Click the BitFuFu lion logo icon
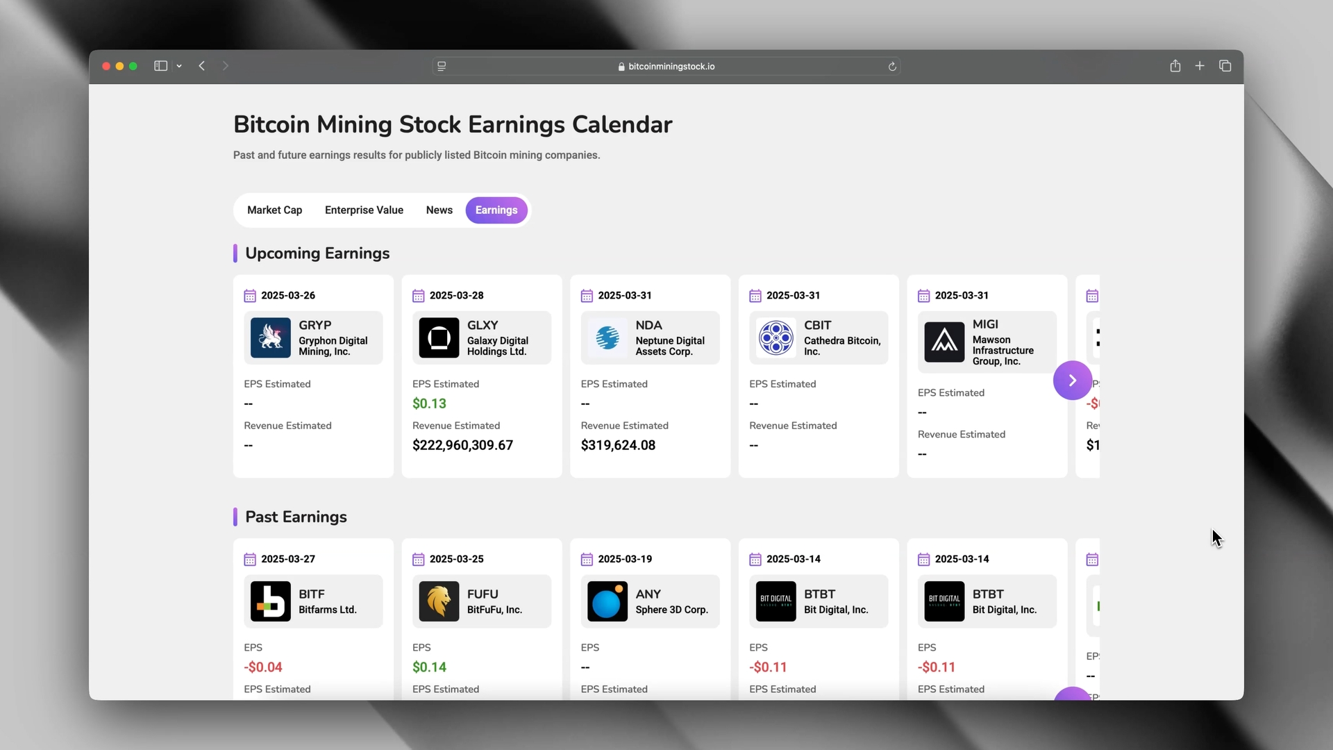This screenshot has height=750, width=1333. [x=439, y=601]
